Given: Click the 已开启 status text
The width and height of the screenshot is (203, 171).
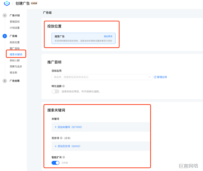Looking at the screenshot, I should click(x=65, y=163).
